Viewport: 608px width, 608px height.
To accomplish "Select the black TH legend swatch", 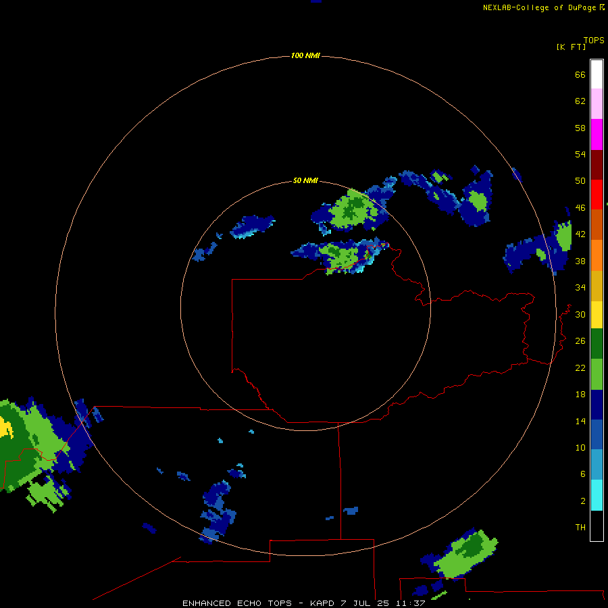I will 597,526.
